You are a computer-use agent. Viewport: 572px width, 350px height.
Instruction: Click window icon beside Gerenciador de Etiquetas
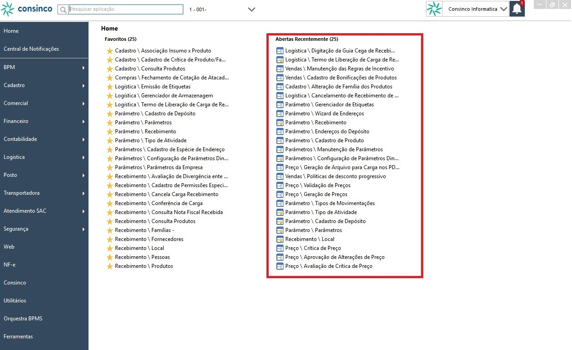280,105
